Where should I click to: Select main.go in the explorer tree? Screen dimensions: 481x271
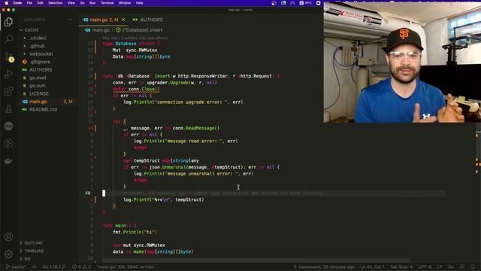point(38,102)
